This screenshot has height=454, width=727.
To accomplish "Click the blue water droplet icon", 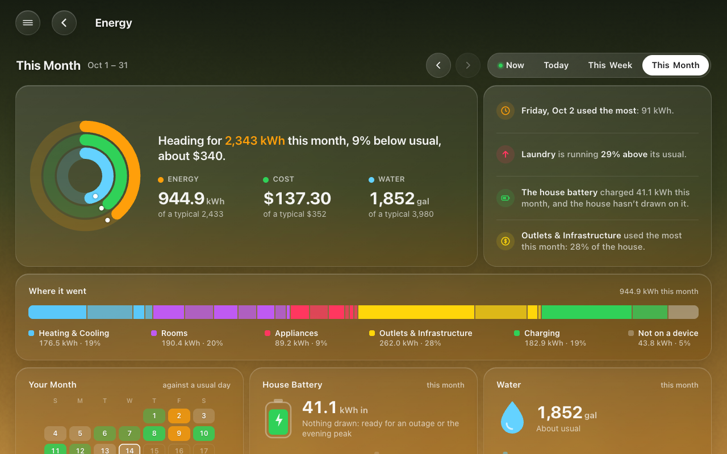I will (x=512, y=417).
